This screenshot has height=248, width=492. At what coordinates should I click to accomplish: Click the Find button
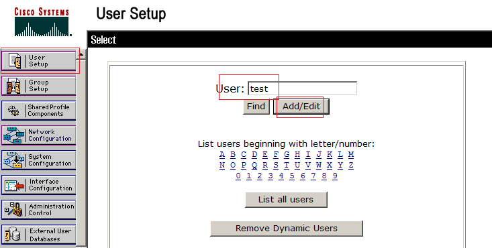point(256,107)
